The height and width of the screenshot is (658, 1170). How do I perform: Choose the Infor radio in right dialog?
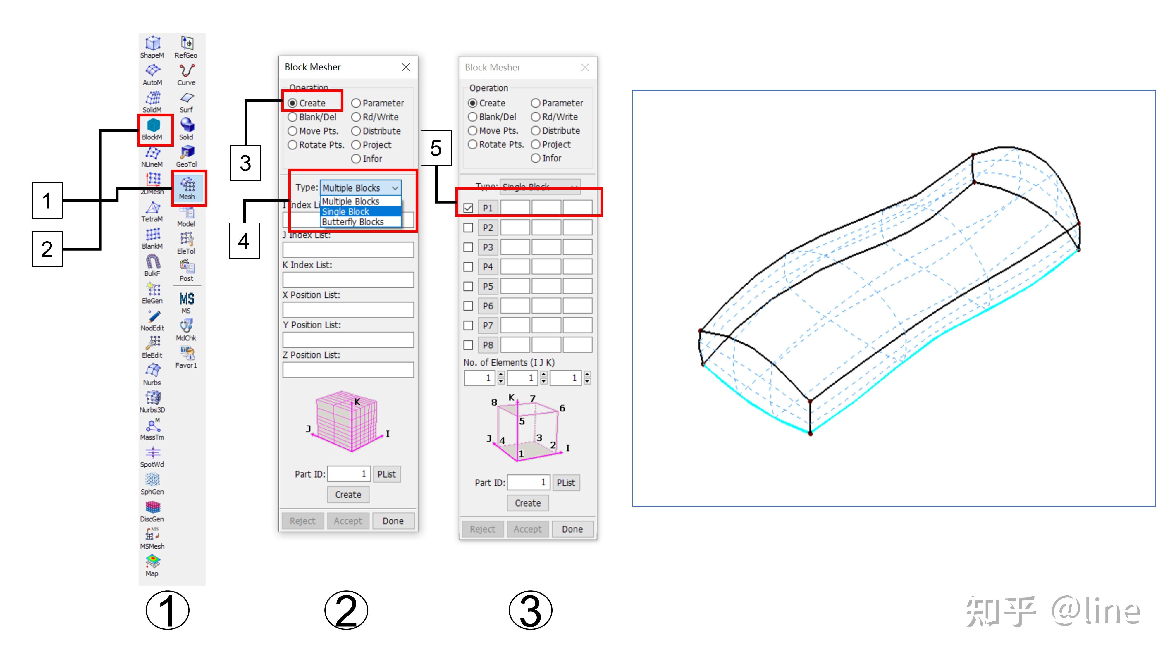(x=536, y=158)
